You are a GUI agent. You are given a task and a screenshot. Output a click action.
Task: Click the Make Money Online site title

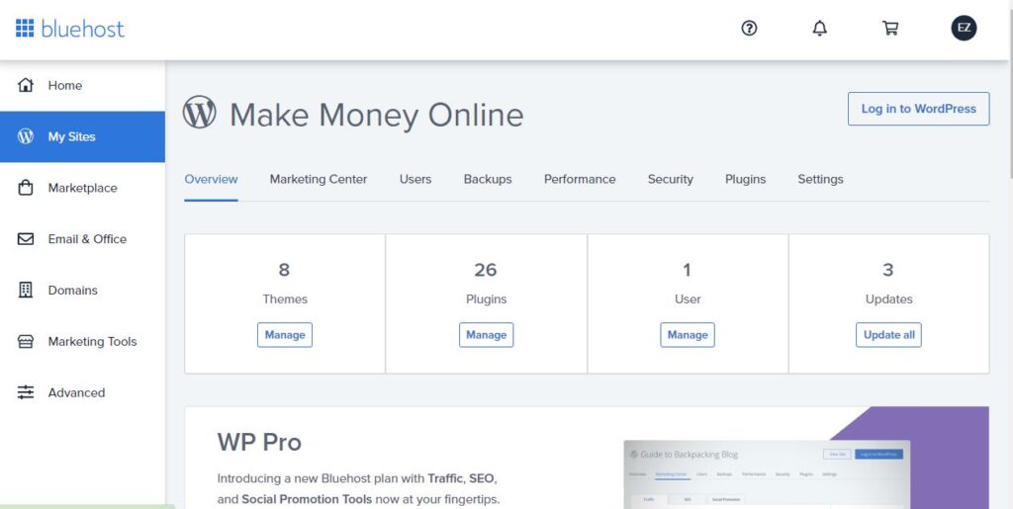click(x=376, y=115)
